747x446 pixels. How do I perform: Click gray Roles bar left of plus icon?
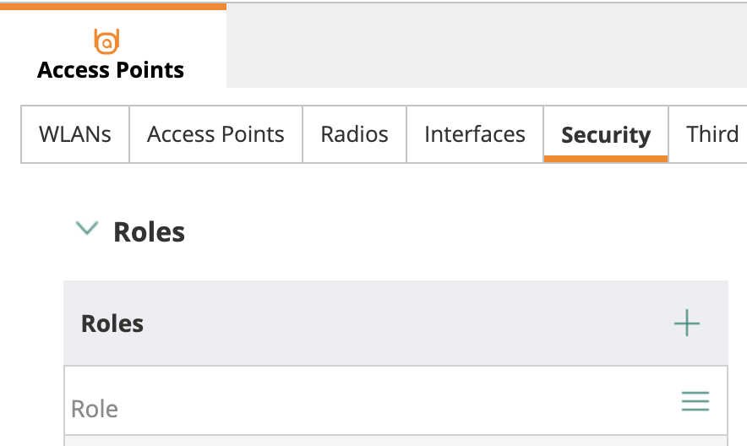click(406, 324)
